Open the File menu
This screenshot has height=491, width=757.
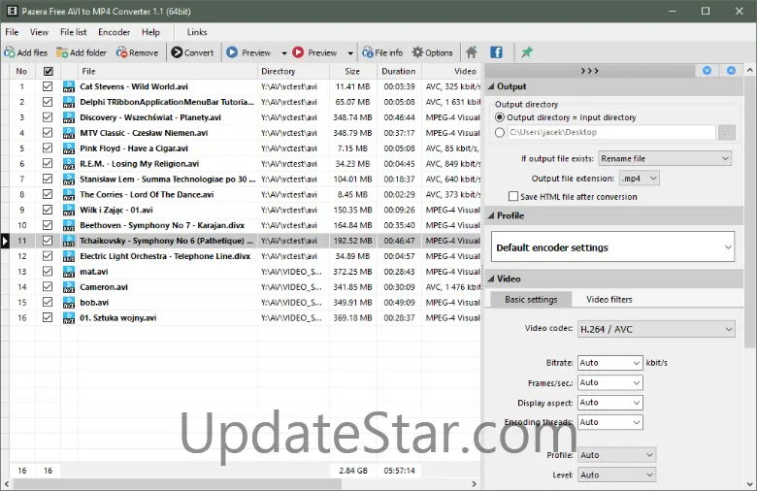pyautogui.click(x=12, y=32)
